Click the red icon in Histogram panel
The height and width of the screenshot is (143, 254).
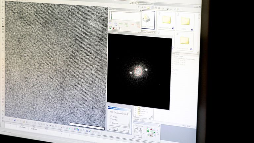click(x=113, y=28)
